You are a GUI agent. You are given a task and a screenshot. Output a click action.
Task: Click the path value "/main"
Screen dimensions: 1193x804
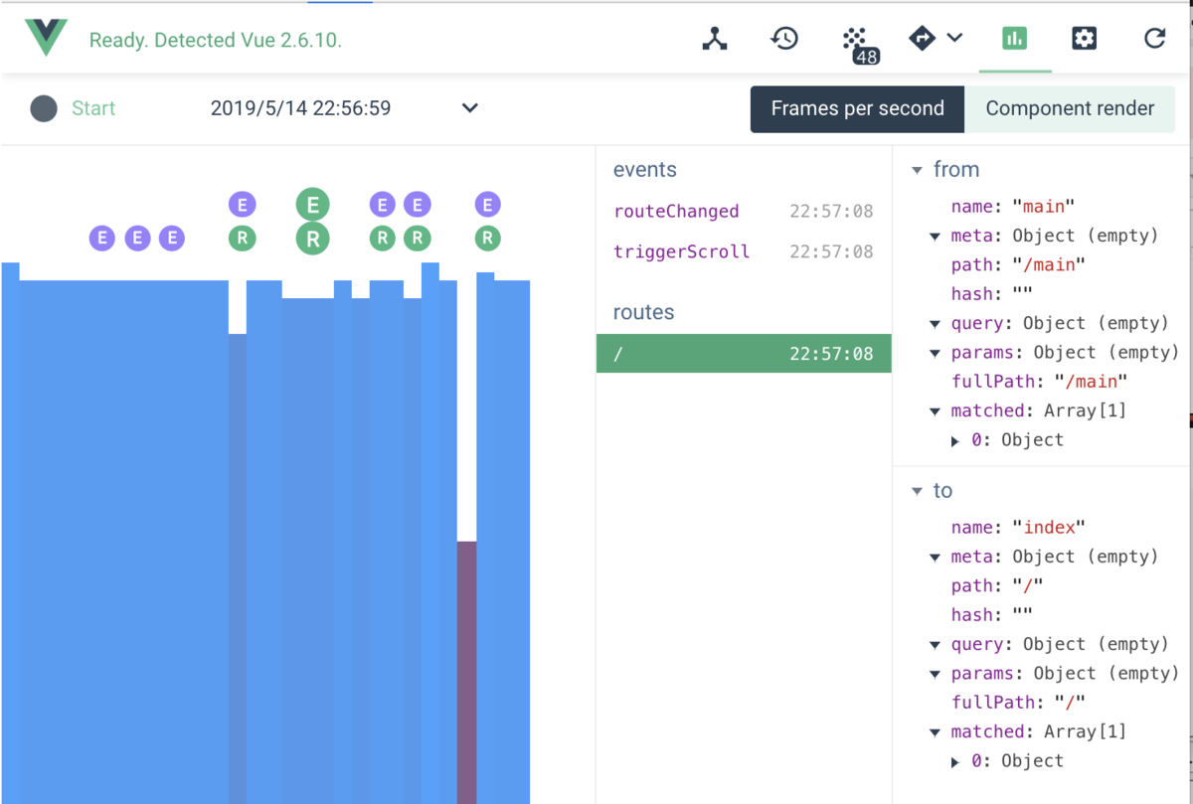click(x=1050, y=265)
